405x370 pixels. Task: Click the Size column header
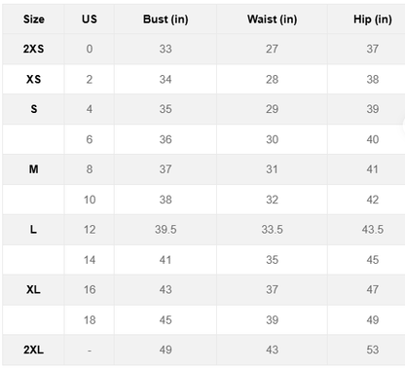point(34,19)
